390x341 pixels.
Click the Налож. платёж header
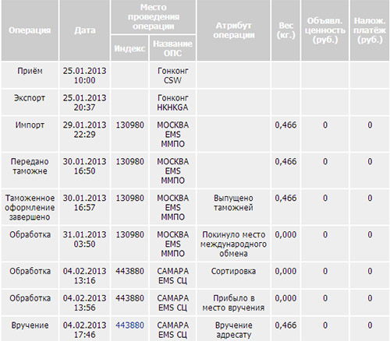pyautogui.click(x=370, y=30)
